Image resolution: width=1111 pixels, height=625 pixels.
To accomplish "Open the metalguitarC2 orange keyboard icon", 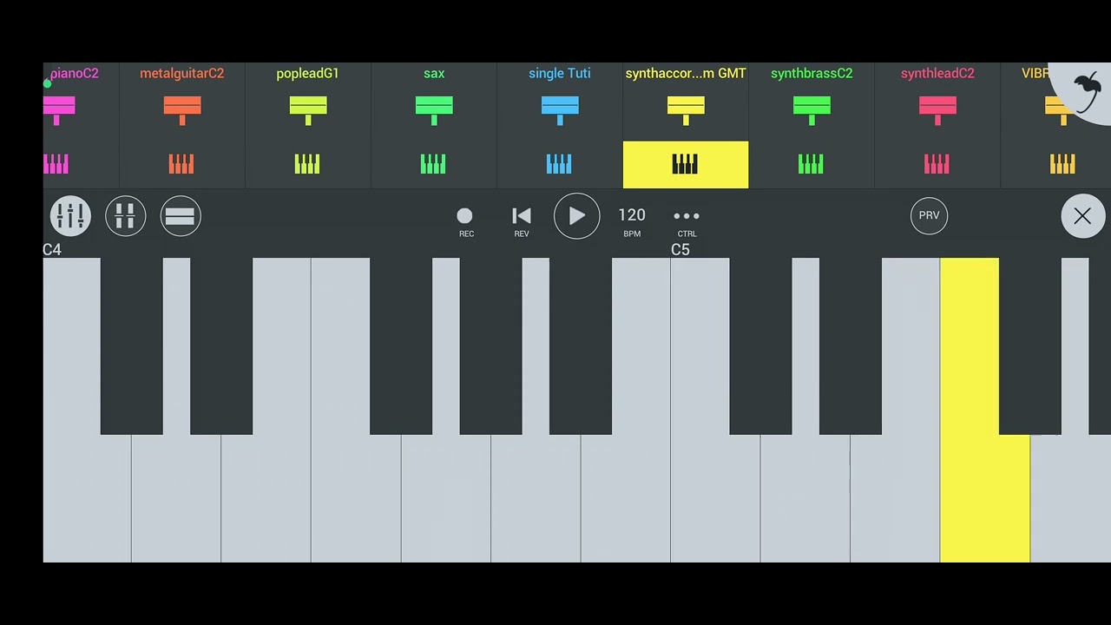I will click(x=181, y=164).
